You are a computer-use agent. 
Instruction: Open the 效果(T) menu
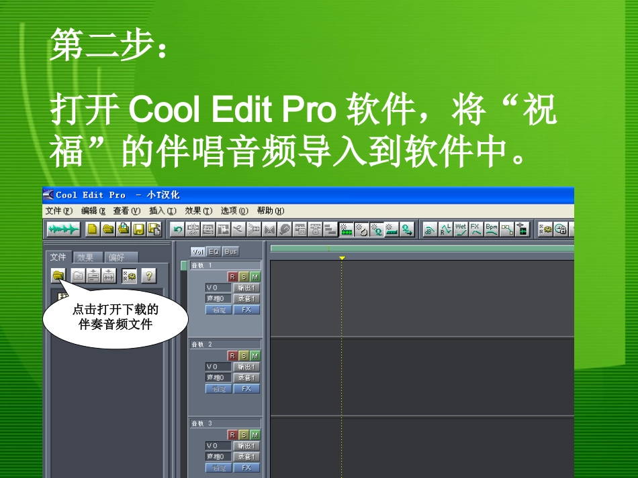tap(199, 211)
